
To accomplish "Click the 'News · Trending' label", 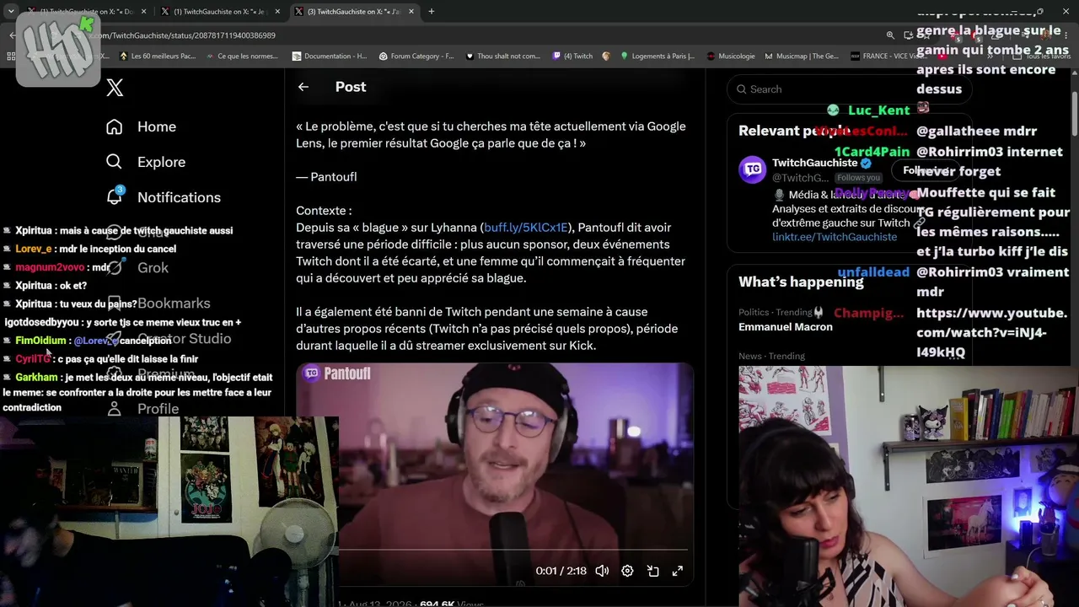I will [x=771, y=356].
